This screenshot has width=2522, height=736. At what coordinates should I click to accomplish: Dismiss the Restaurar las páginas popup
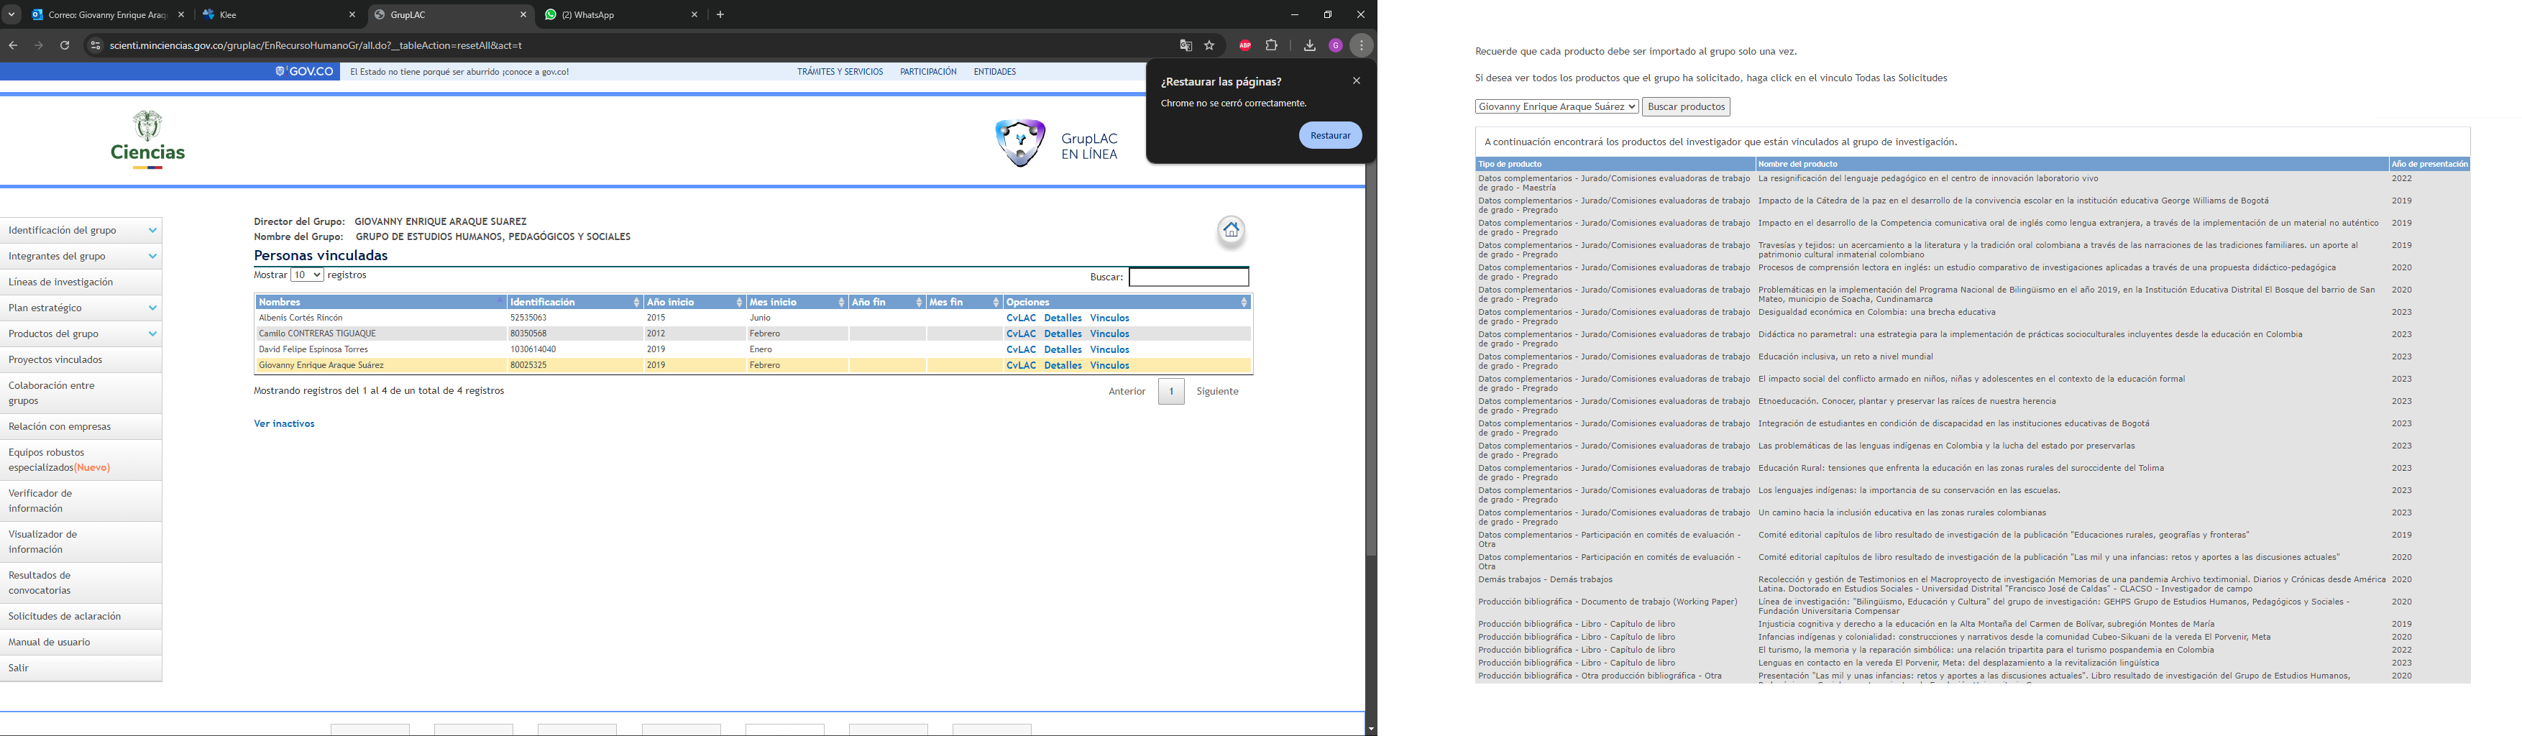click(x=1356, y=81)
